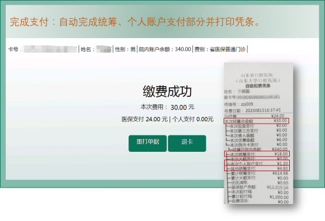Click the 医保支付 24.00 元 text
325x221 pixels.
point(144,120)
